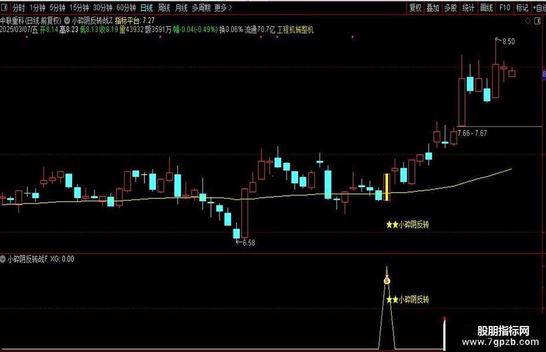Select the 1分钟 period tab
The height and width of the screenshot is (352, 546).
click(x=37, y=8)
